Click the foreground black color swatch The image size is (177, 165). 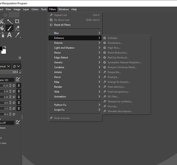coord(1,48)
